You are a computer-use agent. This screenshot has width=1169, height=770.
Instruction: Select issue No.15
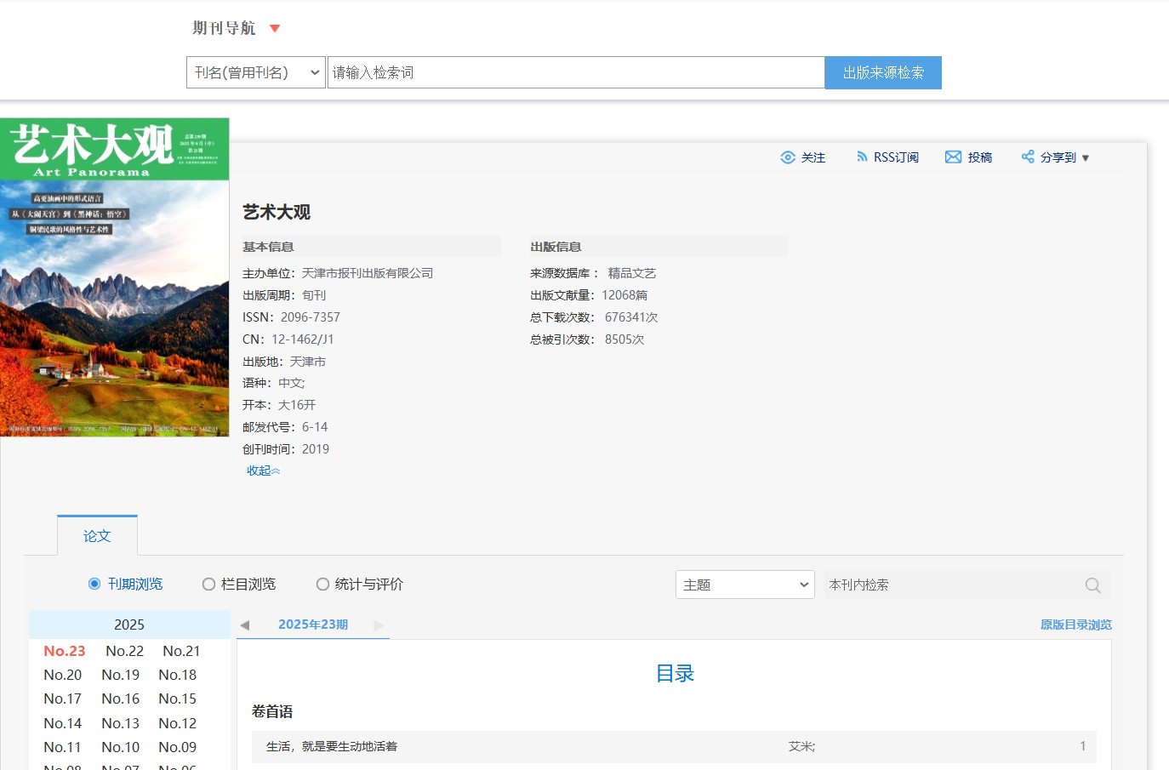[178, 699]
